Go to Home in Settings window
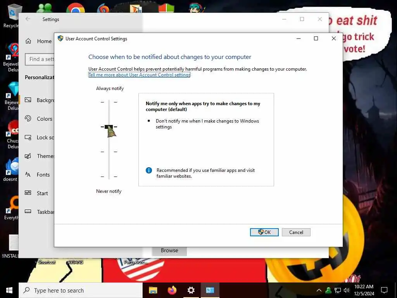This screenshot has height=298, width=397. [38, 41]
